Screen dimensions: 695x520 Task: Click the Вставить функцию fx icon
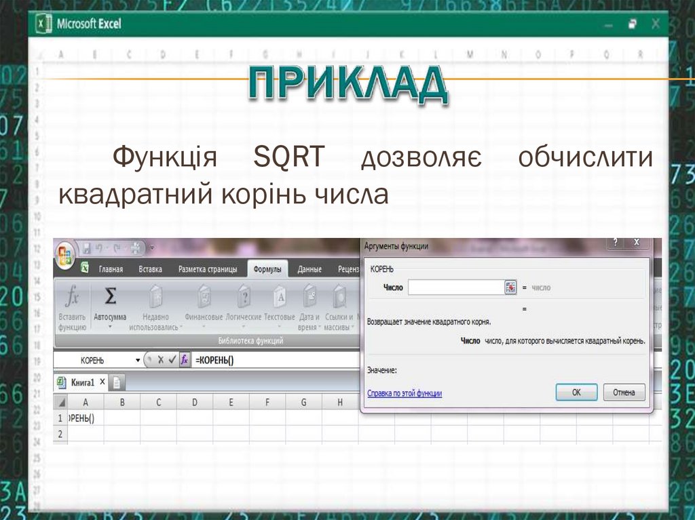[x=72, y=297]
